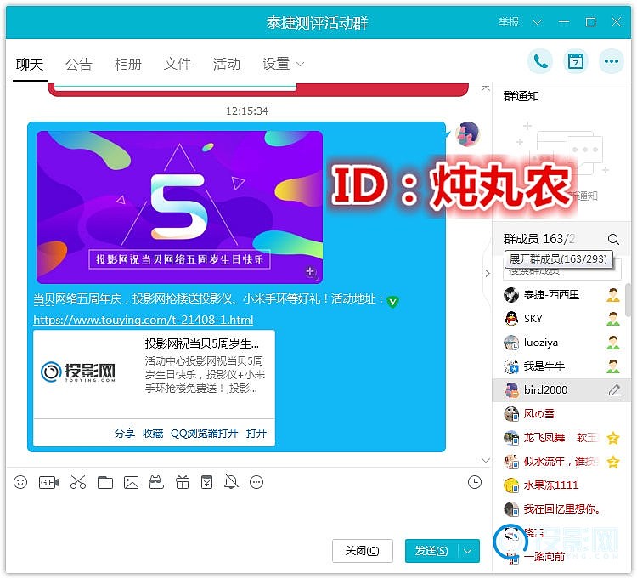Click the admin icon beside 泰捷-西西里
This screenshot has width=637, height=579.
pos(613,295)
